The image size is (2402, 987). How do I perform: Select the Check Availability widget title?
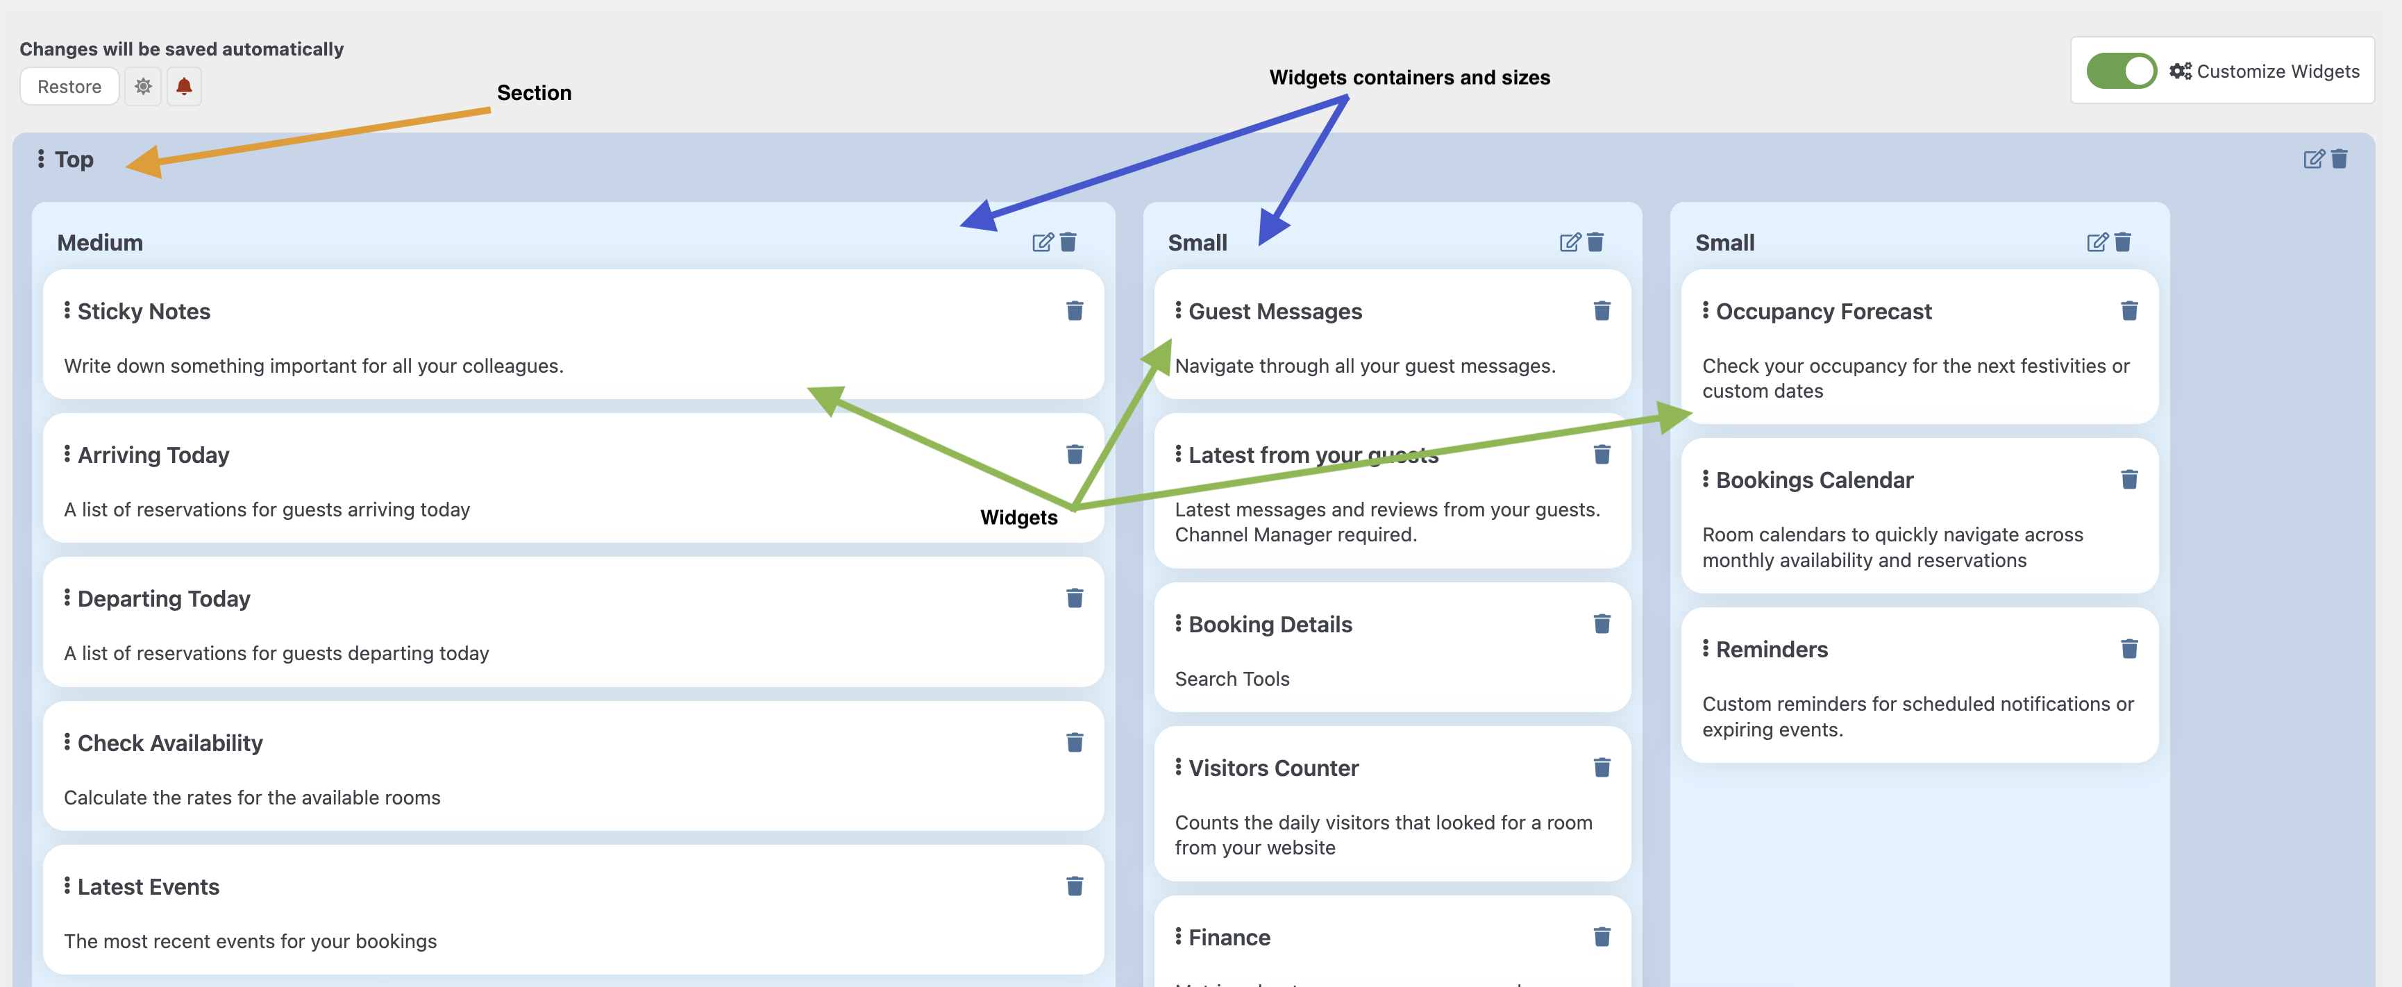(x=169, y=743)
